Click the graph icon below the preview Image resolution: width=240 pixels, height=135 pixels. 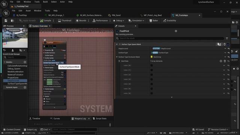coord(21,50)
